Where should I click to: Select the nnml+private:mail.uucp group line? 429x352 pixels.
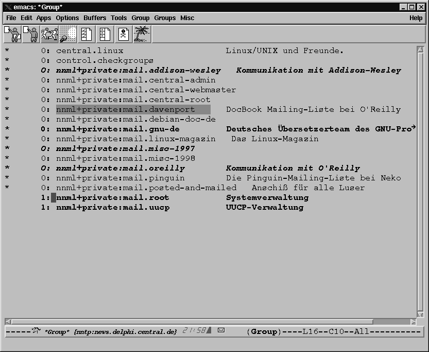[x=112, y=207]
